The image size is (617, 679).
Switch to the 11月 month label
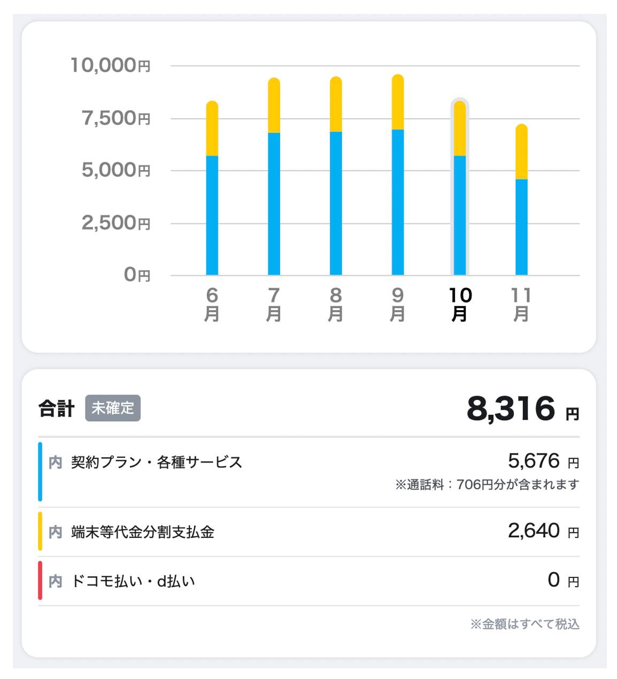[x=521, y=304]
